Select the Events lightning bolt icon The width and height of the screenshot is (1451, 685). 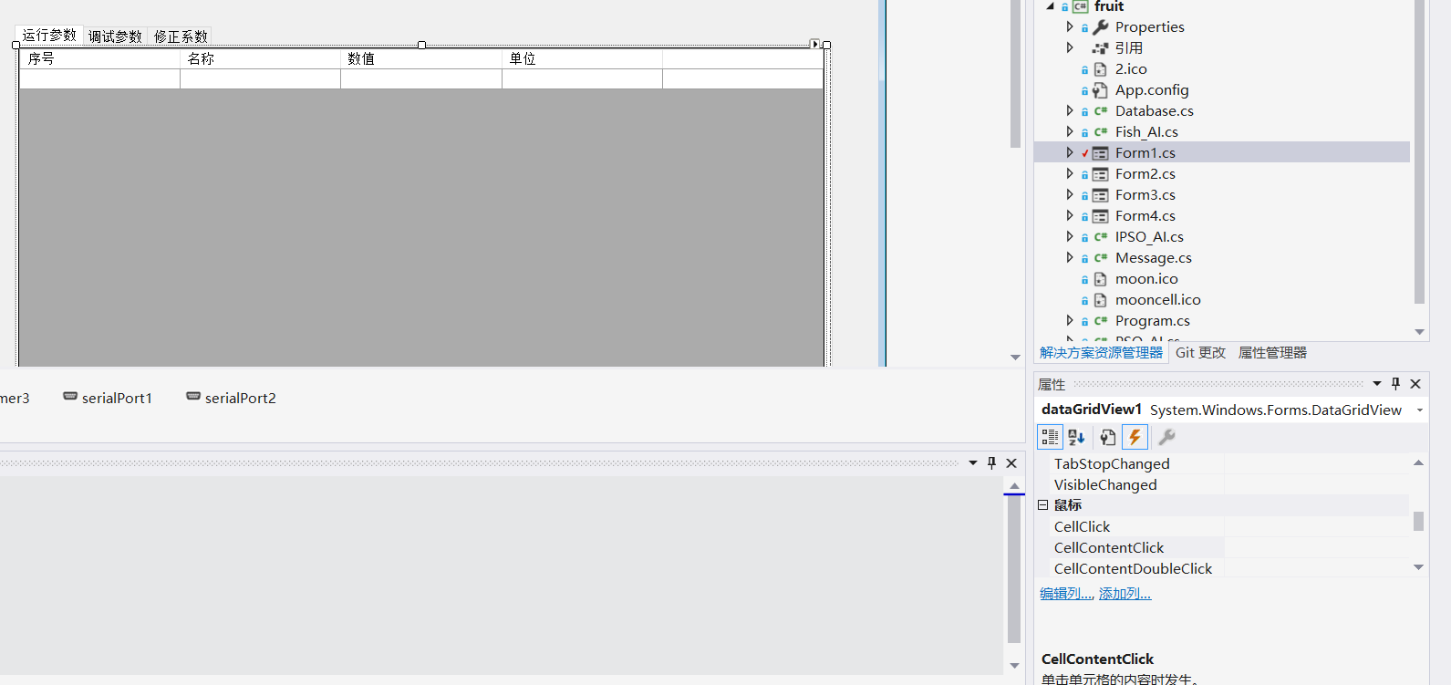pyautogui.click(x=1135, y=438)
